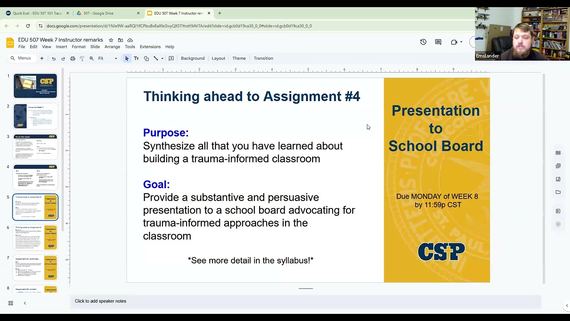Click the Transition button
This screenshot has height=321, width=570.
tap(264, 58)
